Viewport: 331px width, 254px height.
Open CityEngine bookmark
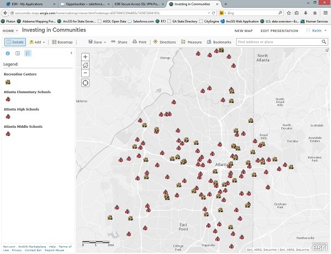(x=209, y=21)
